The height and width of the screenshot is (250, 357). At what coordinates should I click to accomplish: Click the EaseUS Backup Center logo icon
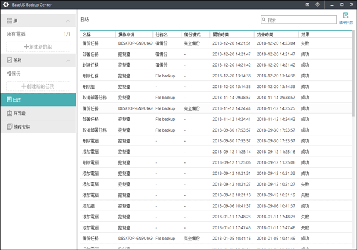coord(6,4)
